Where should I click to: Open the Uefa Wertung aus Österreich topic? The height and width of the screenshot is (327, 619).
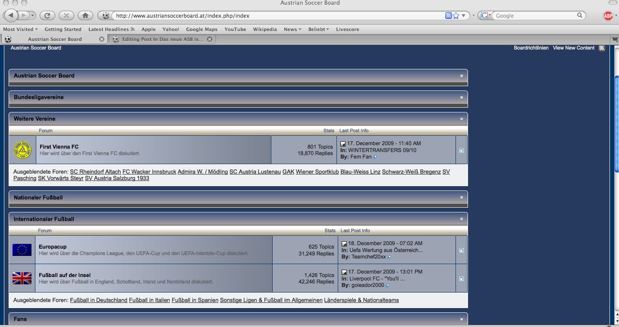pyautogui.click(x=386, y=250)
